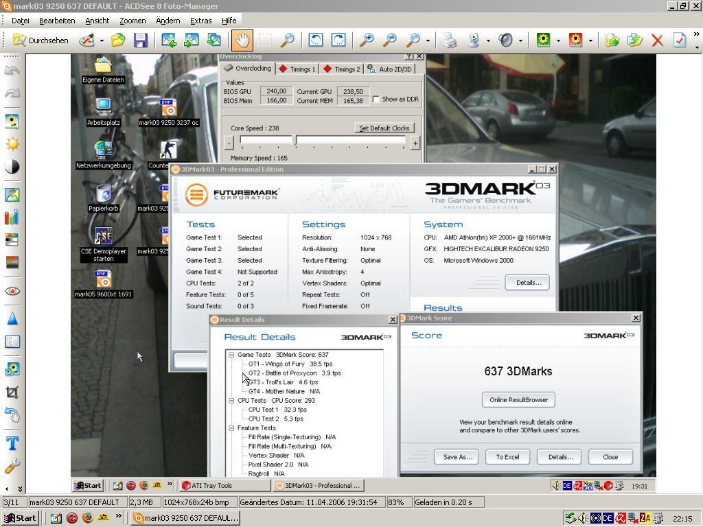Image resolution: width=703 pixels, height=527 pixels.
Task: Open the black-white contrast circle tool
Action: 12,167
